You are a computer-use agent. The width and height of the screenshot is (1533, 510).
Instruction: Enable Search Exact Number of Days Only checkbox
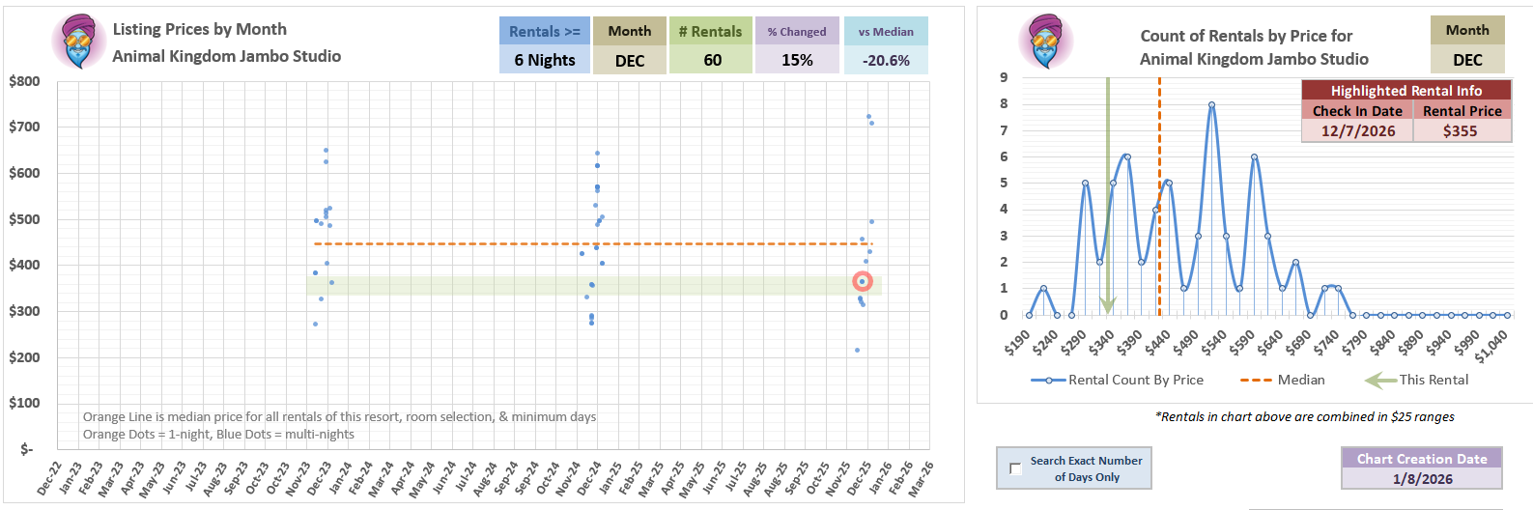tap(1015, 468)
